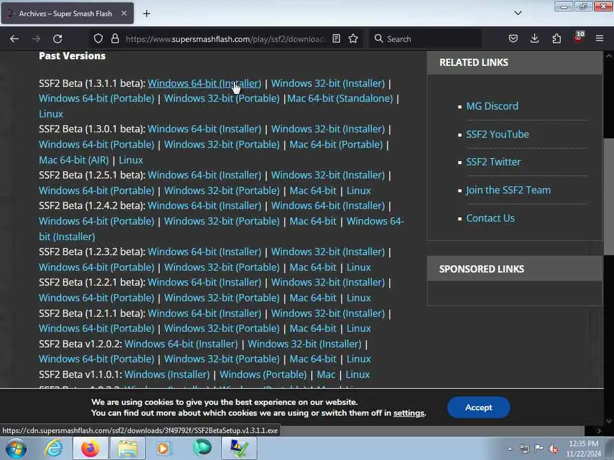Image resolution: width=614 pixels, height=460 pixels.
Task: Download 1.2.5.1 Windows 32-bit Portable
Action: click(222, 190)
